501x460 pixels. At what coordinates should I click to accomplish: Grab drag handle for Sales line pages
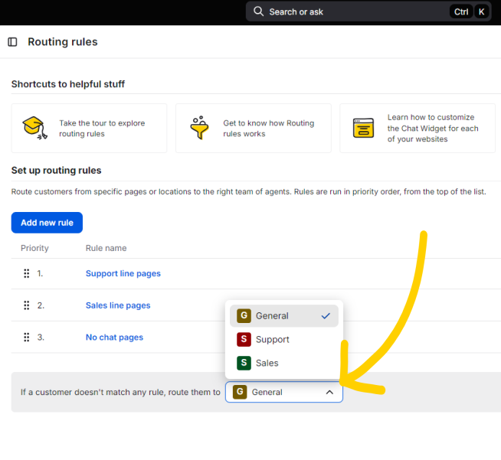click(27, 305)
